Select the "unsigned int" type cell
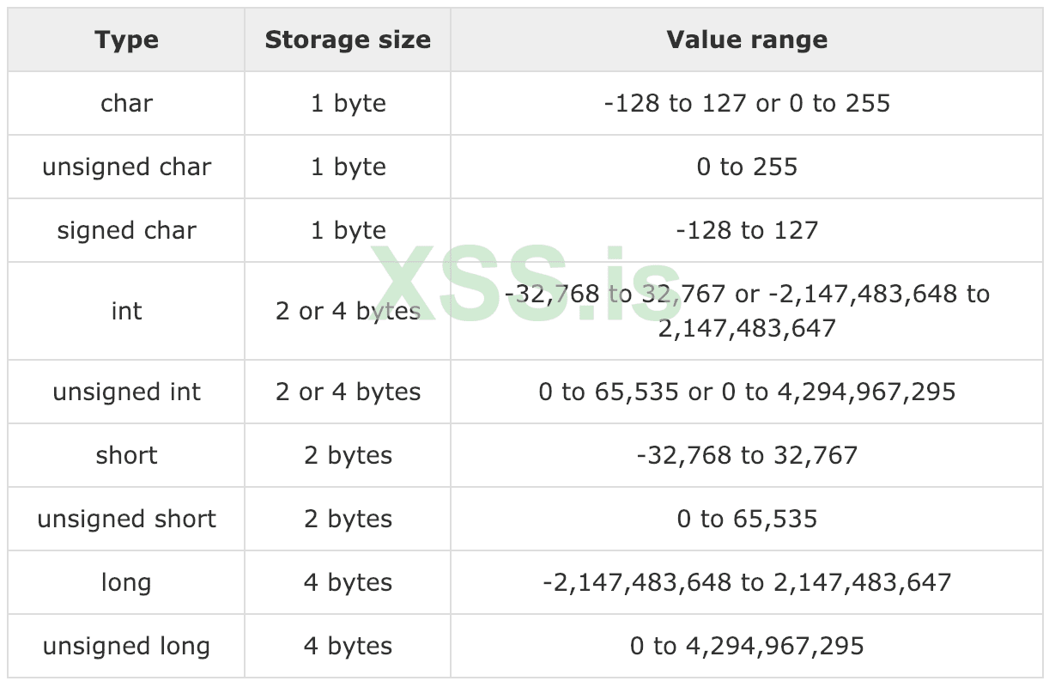Image resolution: width=1049 pixels, height=687 pixels. [127, 392]
